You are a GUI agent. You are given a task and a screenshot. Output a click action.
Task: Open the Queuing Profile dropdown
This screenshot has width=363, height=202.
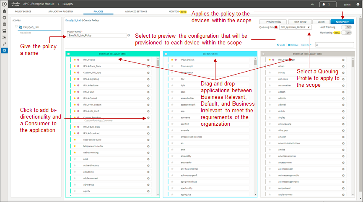(x=296, y=27)
